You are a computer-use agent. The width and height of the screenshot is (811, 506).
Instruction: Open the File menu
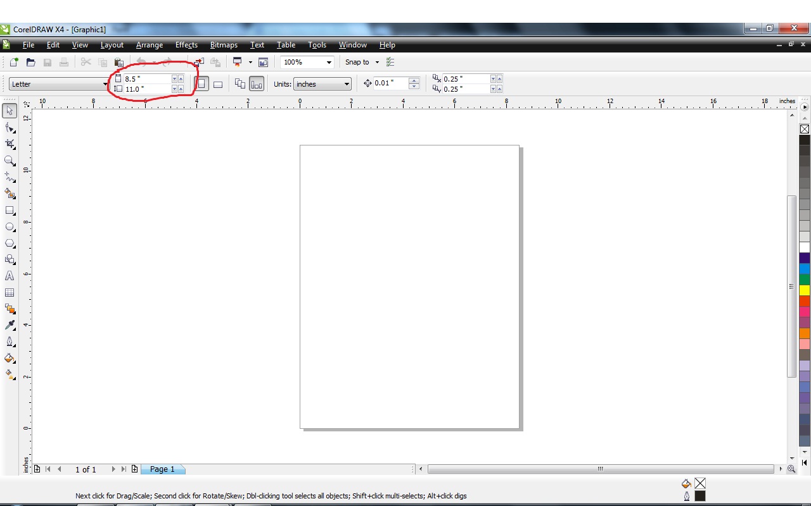tap(28, 45)
